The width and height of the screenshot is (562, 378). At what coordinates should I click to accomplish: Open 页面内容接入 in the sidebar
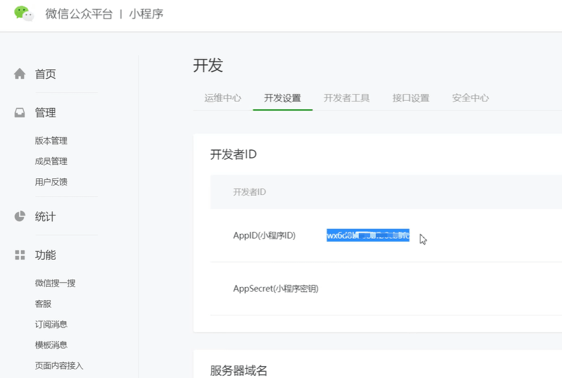point(59,365)
